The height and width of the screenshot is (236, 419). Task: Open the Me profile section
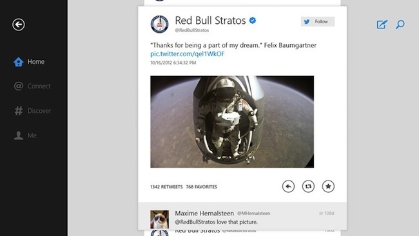[25, 135]
